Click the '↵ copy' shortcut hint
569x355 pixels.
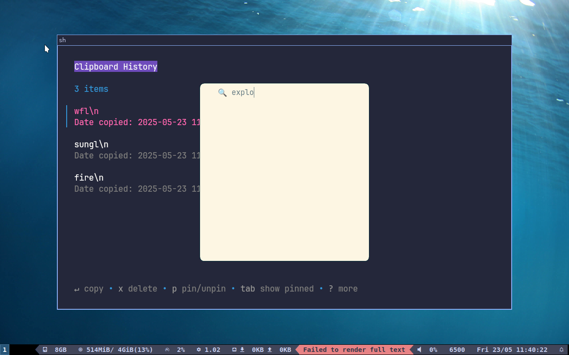click(88, 289)
